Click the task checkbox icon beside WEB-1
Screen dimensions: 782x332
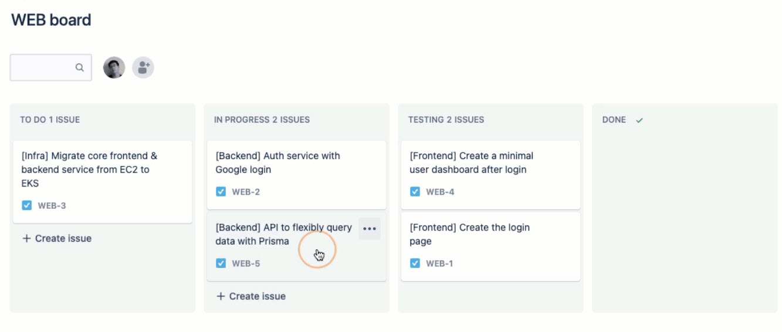415,263
